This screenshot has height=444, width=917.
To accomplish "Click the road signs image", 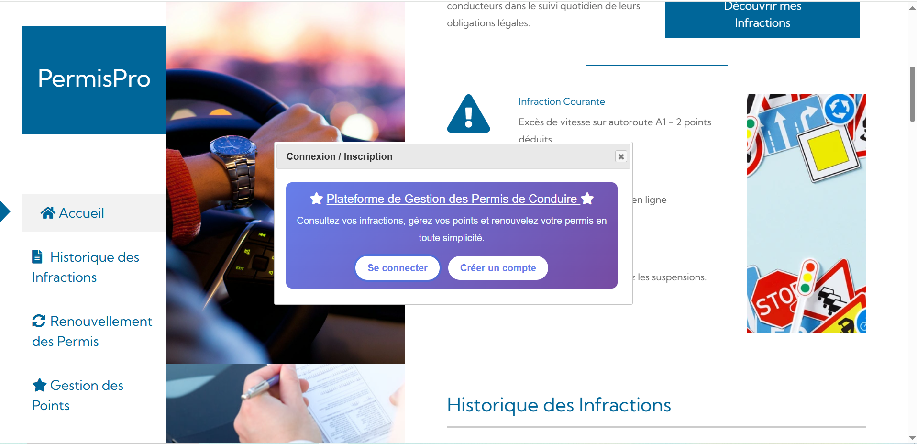I will [806, 213].
